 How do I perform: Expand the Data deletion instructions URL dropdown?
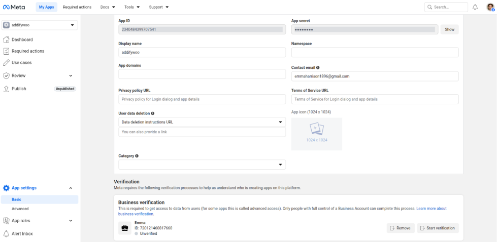(x=202, y=122)
